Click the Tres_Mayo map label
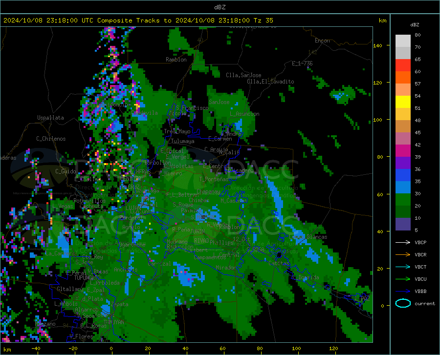The height and width of the screenshot is (355, 440). pyautogui.click(x=177, y=131)
